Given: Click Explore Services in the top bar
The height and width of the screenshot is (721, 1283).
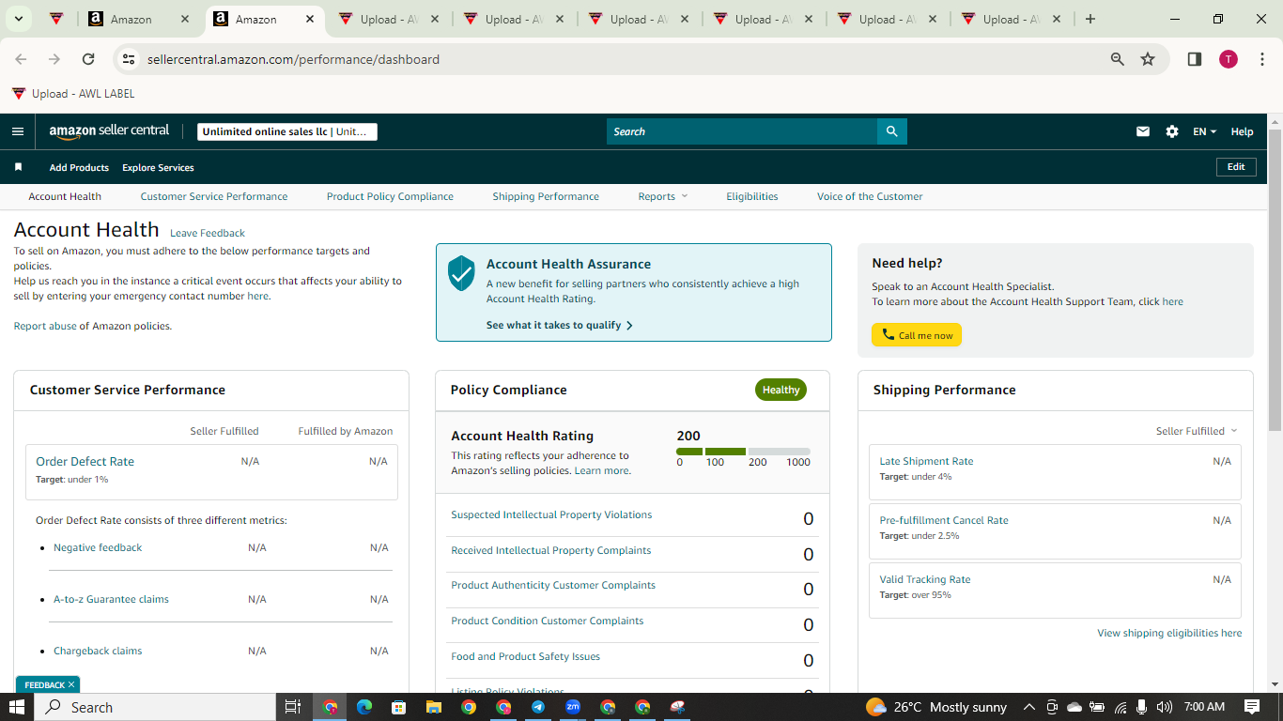Looking at the screenshot, I should (158, 167).
